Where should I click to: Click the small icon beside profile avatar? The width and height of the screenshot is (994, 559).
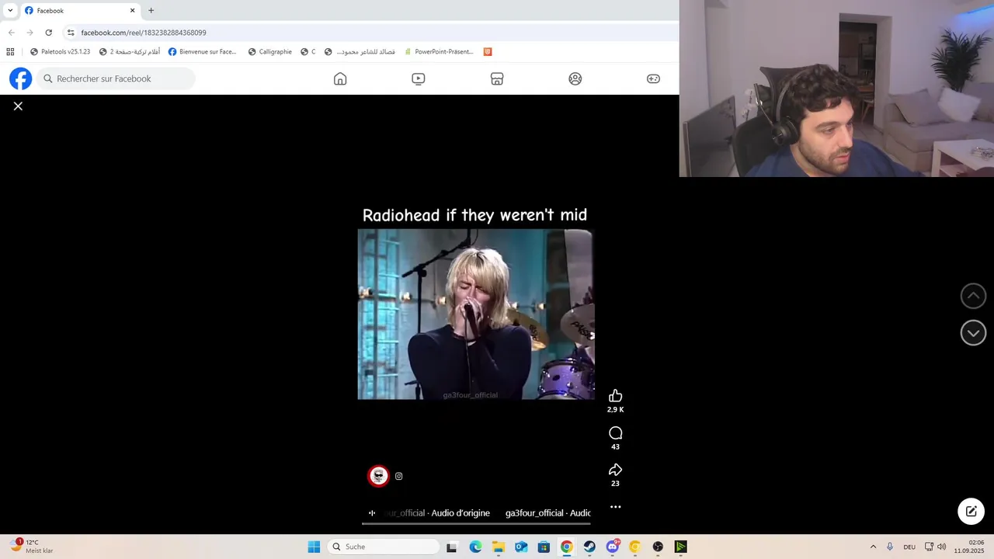(399, 476)
